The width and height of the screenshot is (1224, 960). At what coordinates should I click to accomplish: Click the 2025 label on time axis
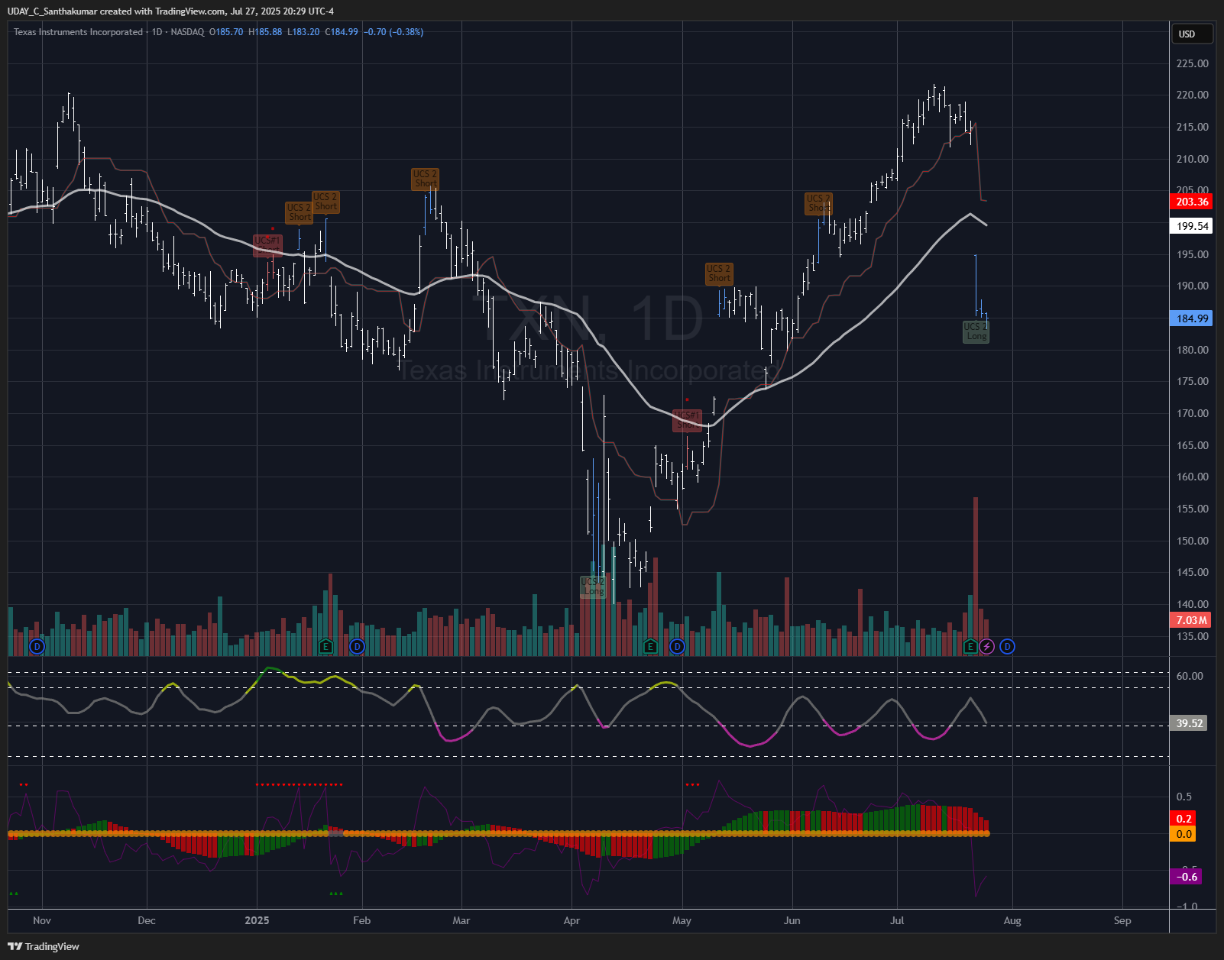[257, 920]
